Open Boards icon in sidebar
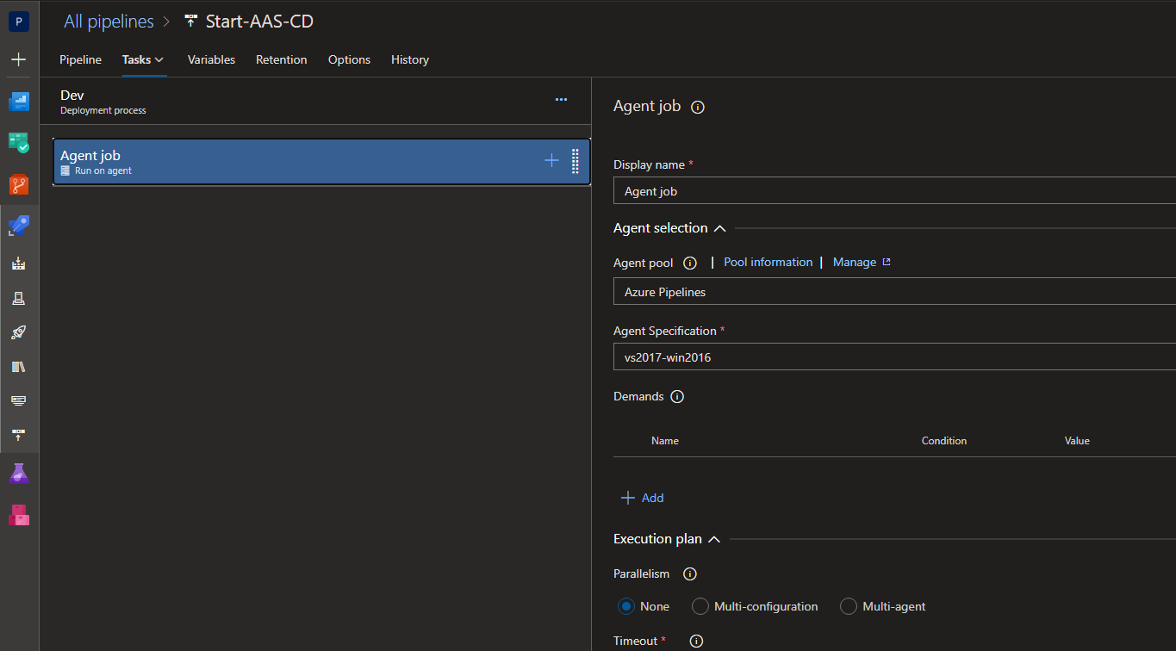Screen dimensions: 1176x651 [19, 143]
